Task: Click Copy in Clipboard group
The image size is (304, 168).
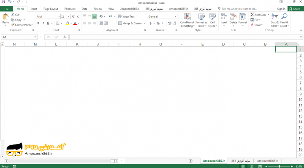Action: pos(16,20)
